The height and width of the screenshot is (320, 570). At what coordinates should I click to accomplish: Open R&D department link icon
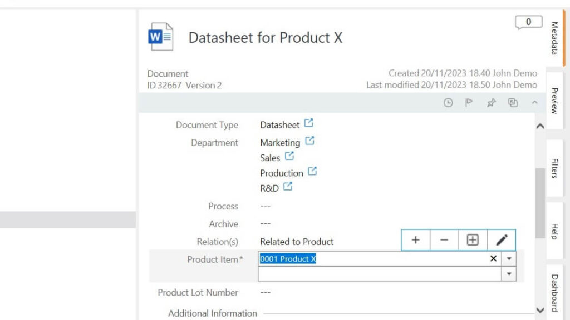(x=288, y=187)
